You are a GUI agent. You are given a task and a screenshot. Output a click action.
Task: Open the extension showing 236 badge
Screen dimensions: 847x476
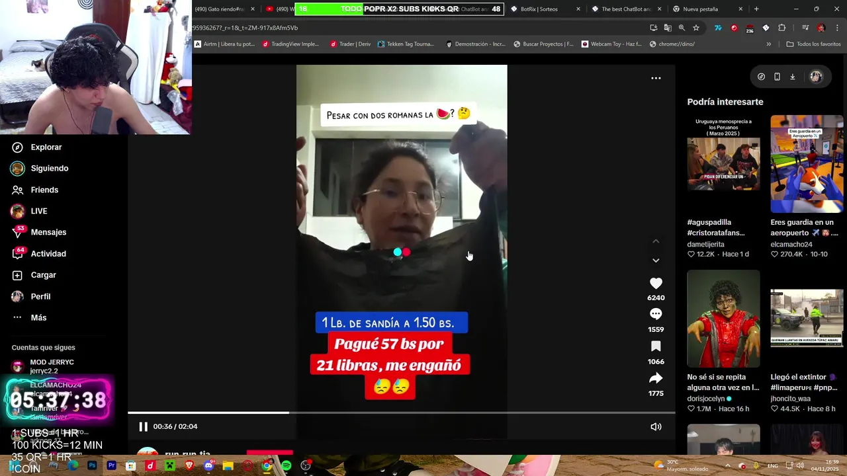point(750,28)
